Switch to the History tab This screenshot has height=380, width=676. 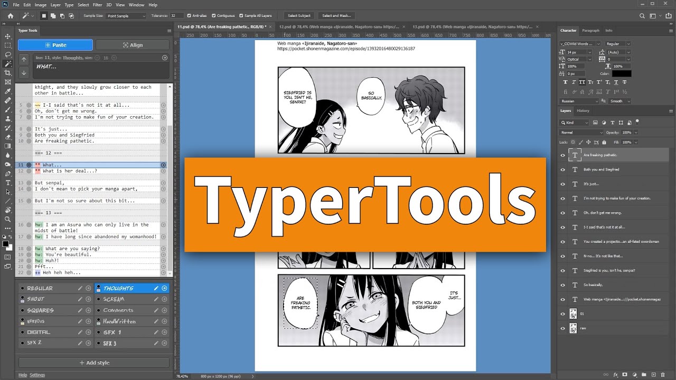[583, 111]
